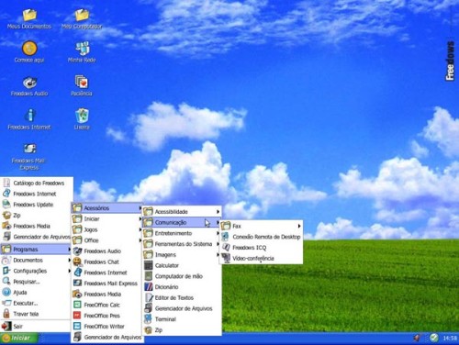Open Gerenciador de Arquivos in Acessórios submenu
Screen dimensions: 459x345
tap(182, 308)
